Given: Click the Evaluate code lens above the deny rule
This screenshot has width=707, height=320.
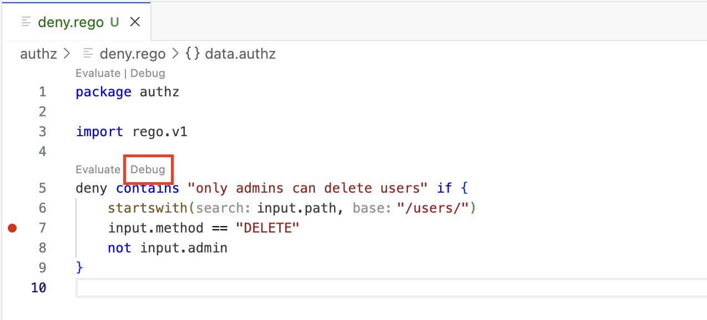Looking at the screenshot, I should coord(98,169).
